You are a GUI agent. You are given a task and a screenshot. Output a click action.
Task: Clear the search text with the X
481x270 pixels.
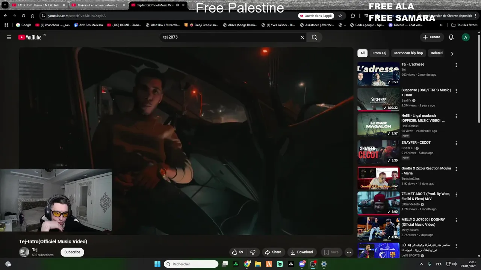(x=302, y=37)
